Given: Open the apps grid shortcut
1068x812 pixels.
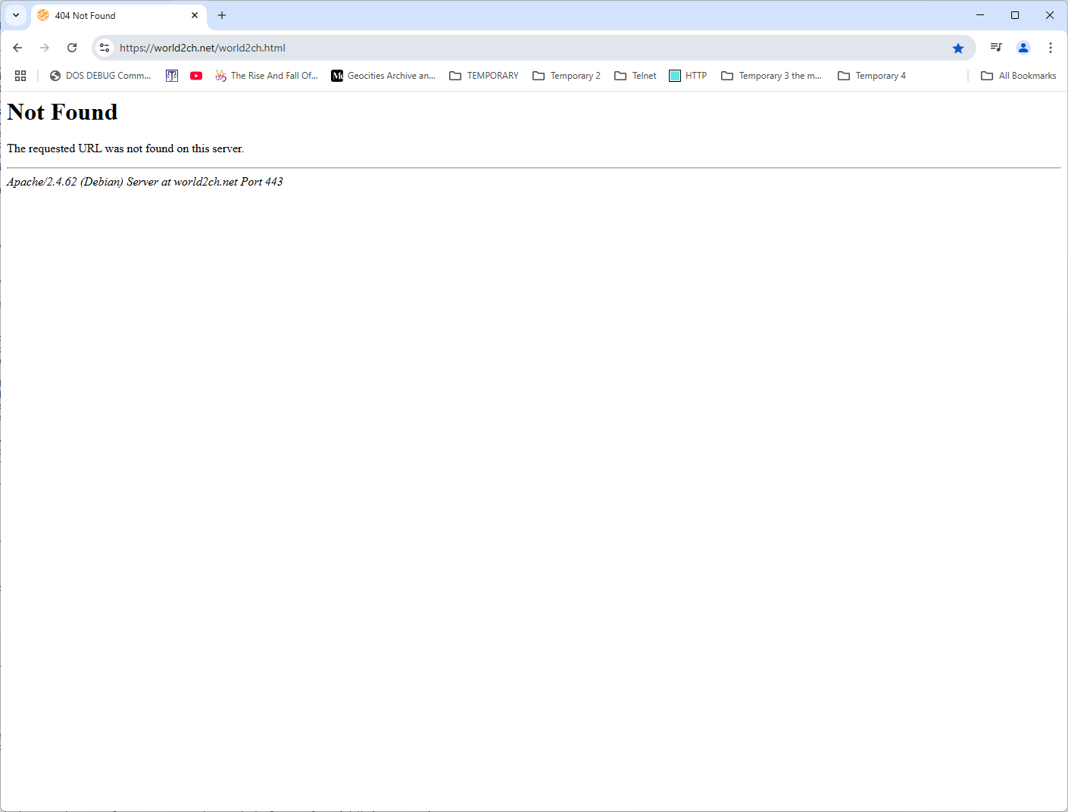Looking at the screenshot, I should point(20,76).
